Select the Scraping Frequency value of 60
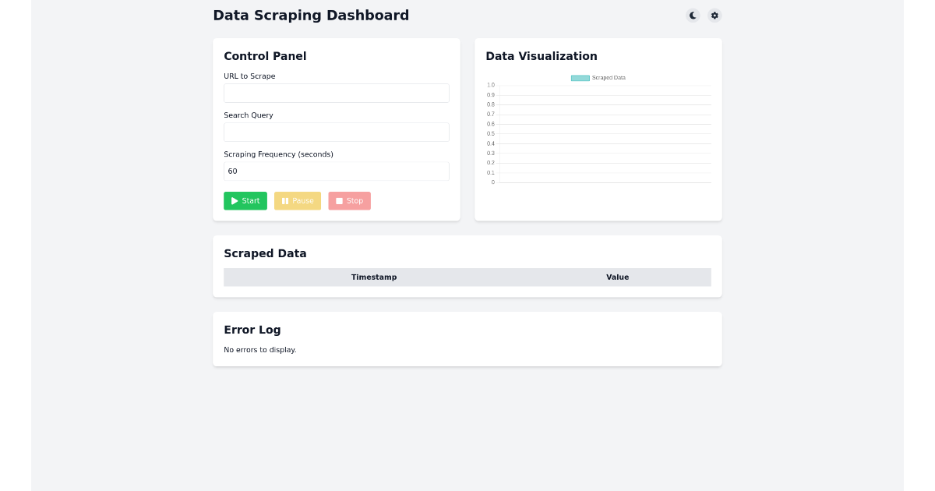This screenshot has height=491, width=935. click(337, 171)
